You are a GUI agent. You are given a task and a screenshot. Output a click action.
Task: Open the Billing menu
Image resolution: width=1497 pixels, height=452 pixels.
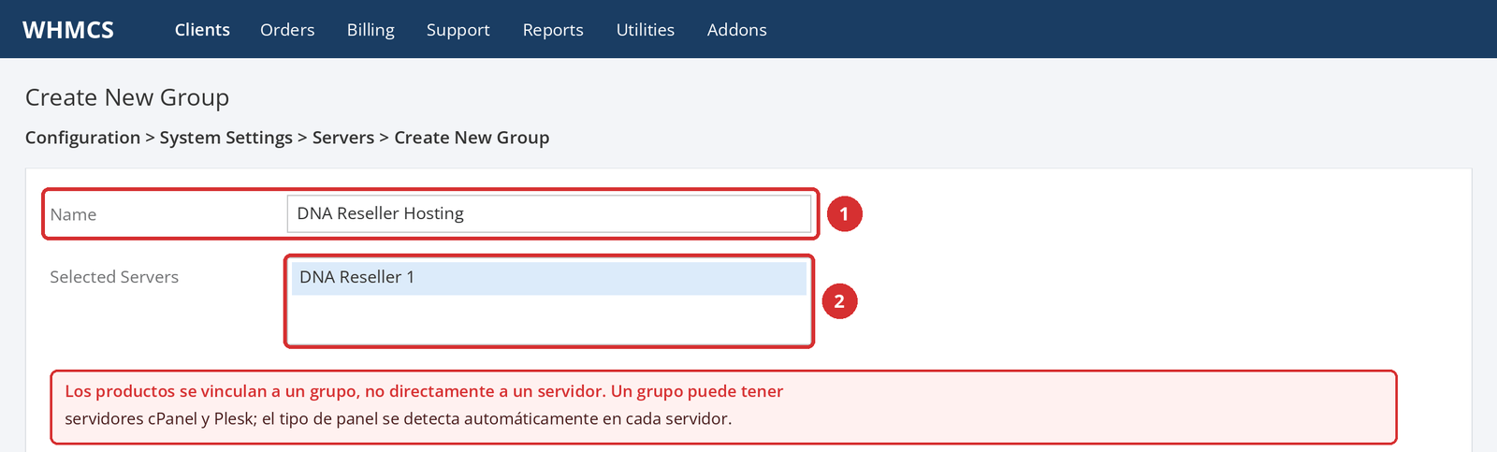[x=371, y=30]
